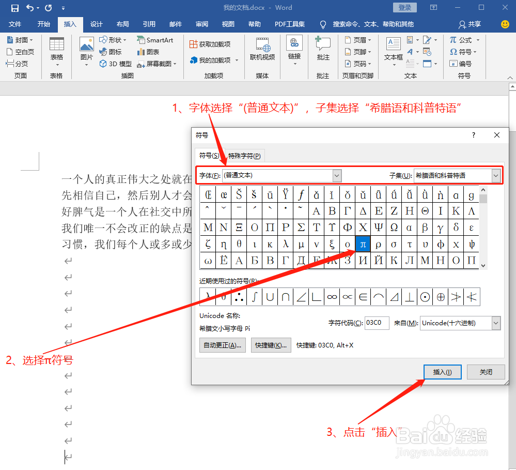
Task: Collapse the ribbon with the chevron
Action: pyautogui.click(x=510, y=78)
